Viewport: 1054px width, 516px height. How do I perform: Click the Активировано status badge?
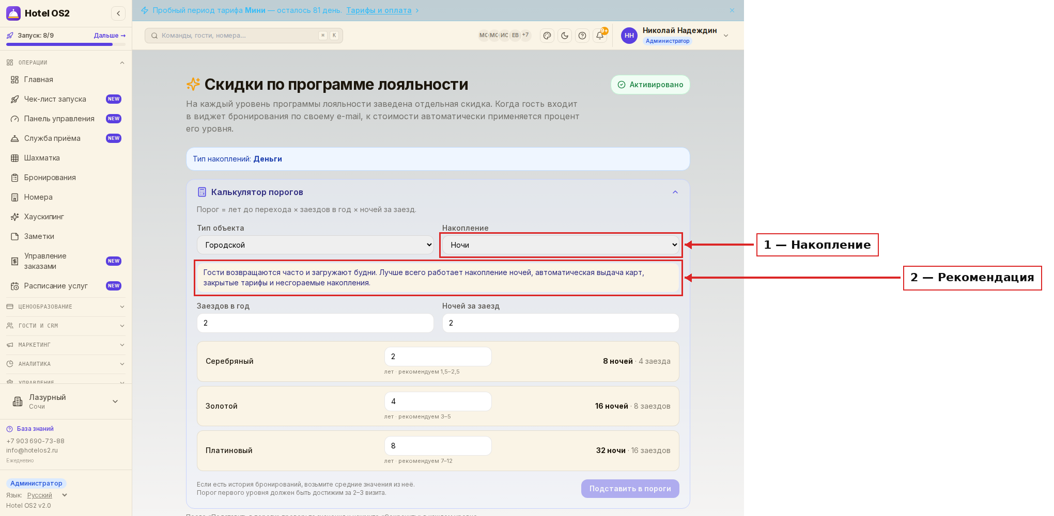click(x=650, y=85)
